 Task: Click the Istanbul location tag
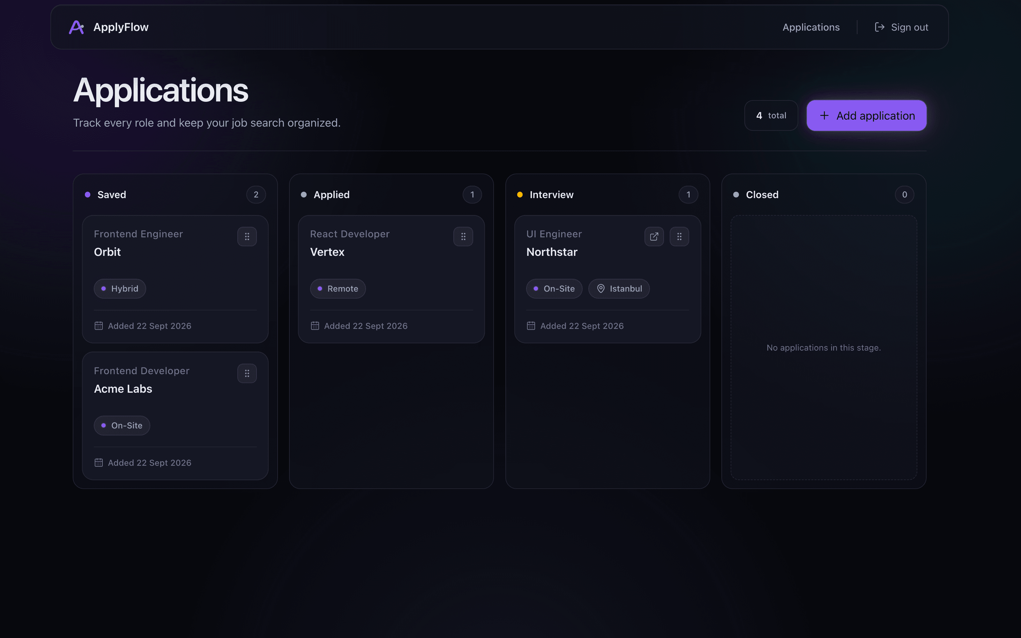(619, 289)
